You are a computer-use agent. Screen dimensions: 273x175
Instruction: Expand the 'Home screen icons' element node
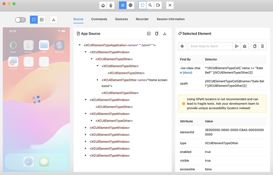coord(97,80)
